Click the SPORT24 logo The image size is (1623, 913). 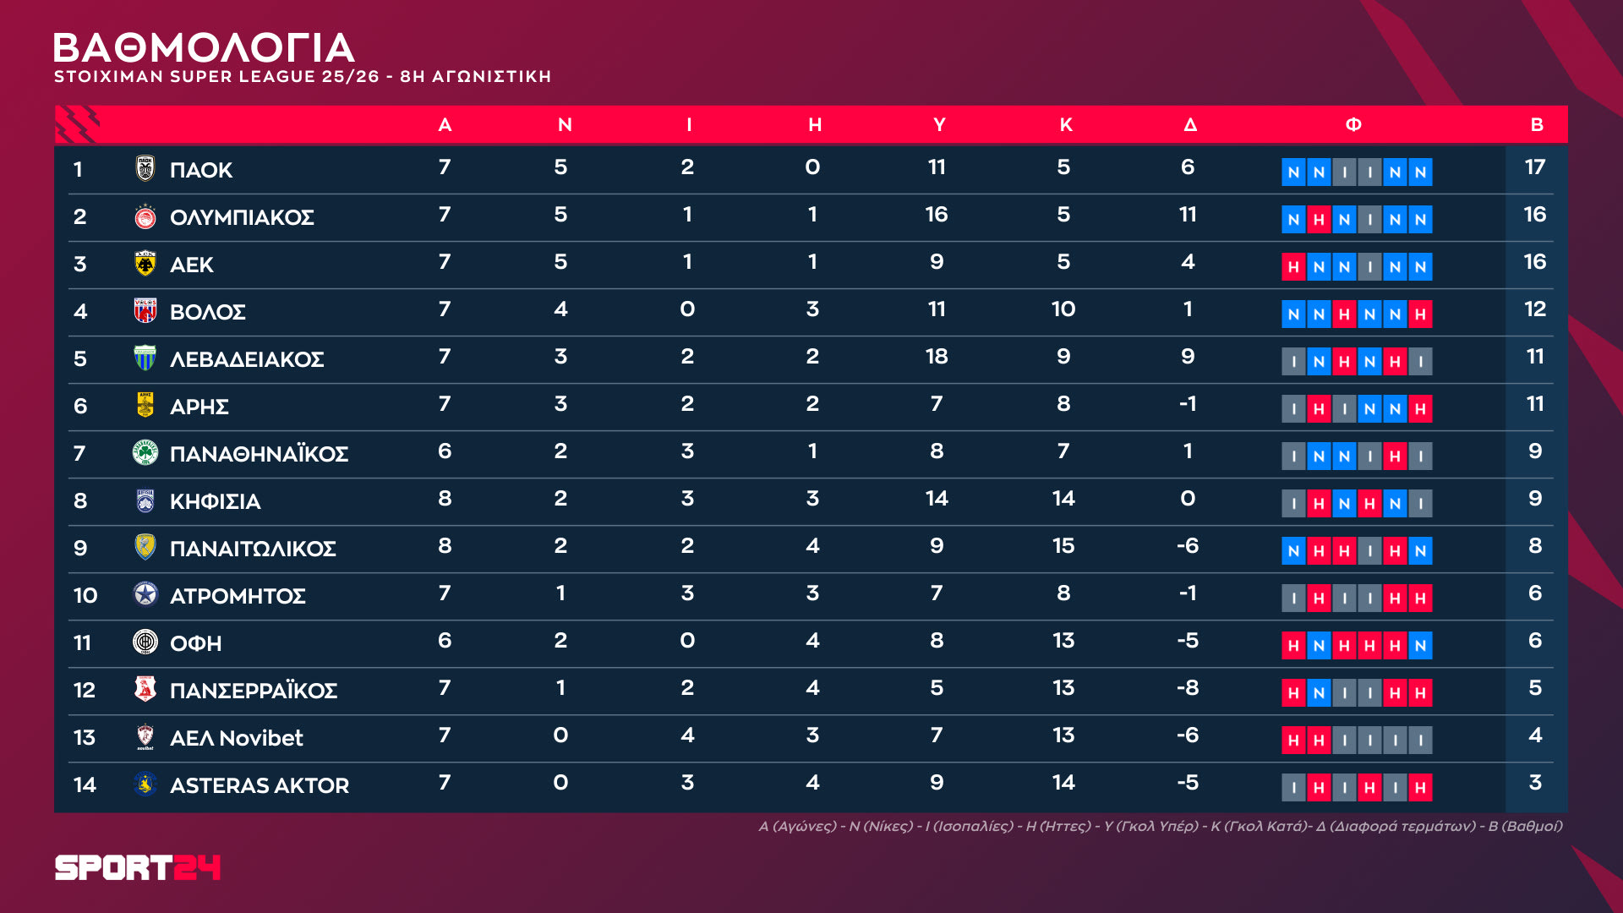(138, 867)
